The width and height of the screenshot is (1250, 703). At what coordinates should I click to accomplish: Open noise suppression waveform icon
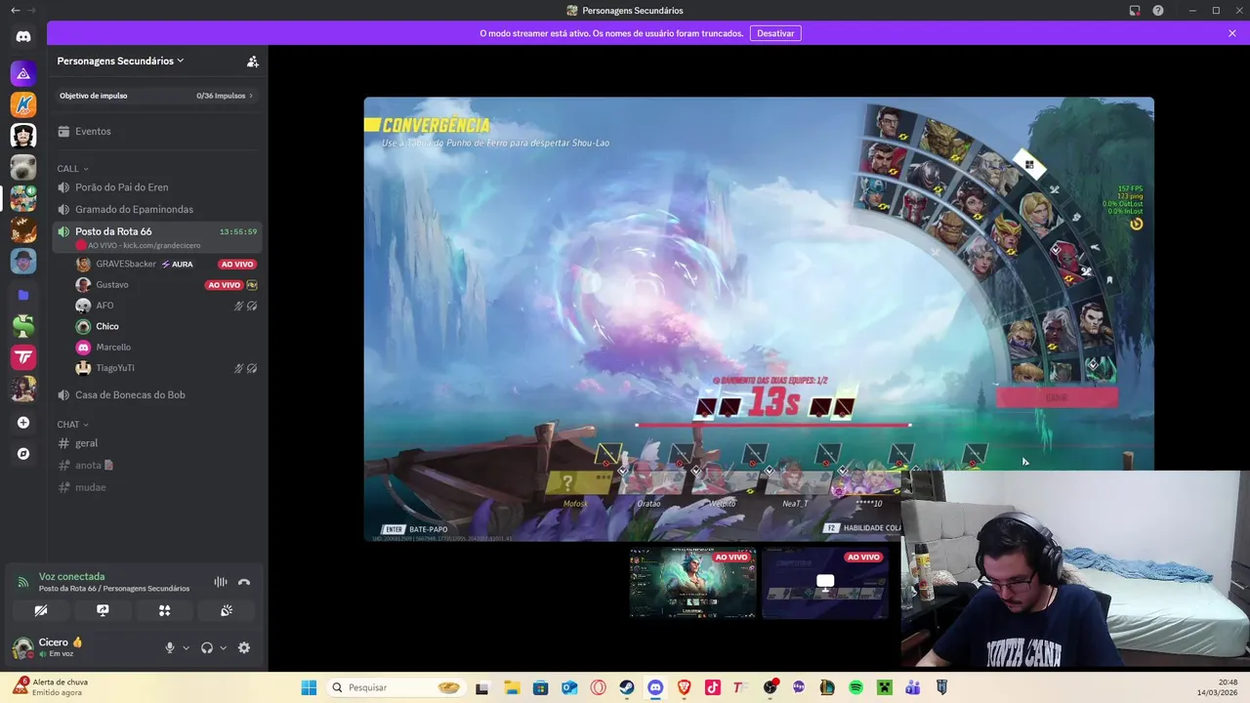221,582
